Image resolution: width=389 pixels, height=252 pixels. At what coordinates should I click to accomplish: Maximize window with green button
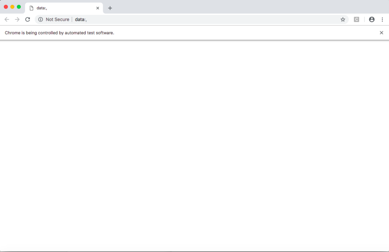19,7
